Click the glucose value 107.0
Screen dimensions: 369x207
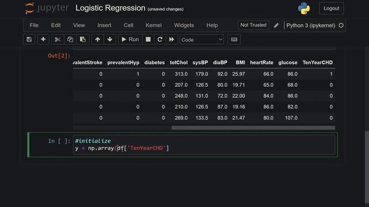coord(291,118)
